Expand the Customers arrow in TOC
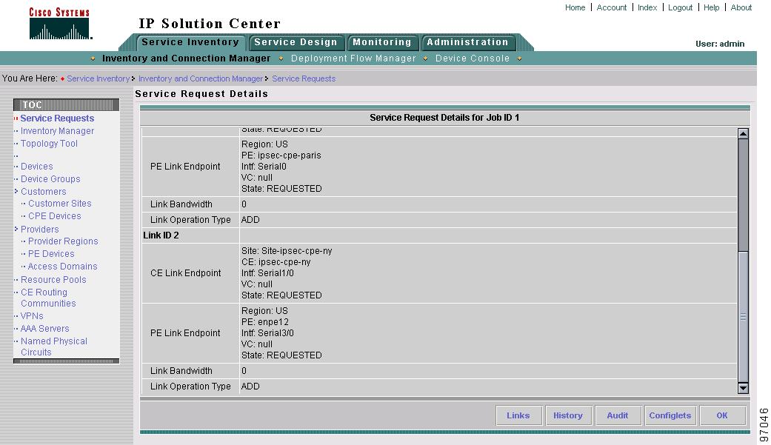The width and height of the screenshot is (771, 445). coord(16,191)
